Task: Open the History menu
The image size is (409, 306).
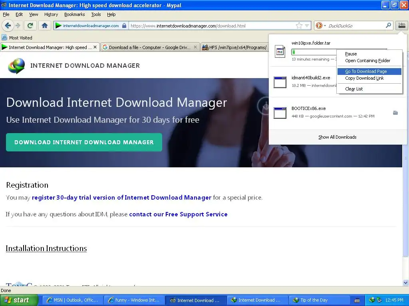Action: (x=51, y=14)
